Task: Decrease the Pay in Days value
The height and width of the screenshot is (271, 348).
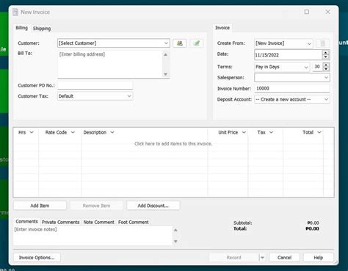Action: [x=326, y=69]
